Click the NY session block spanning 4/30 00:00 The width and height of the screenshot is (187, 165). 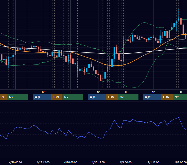(x=73, y=97)
